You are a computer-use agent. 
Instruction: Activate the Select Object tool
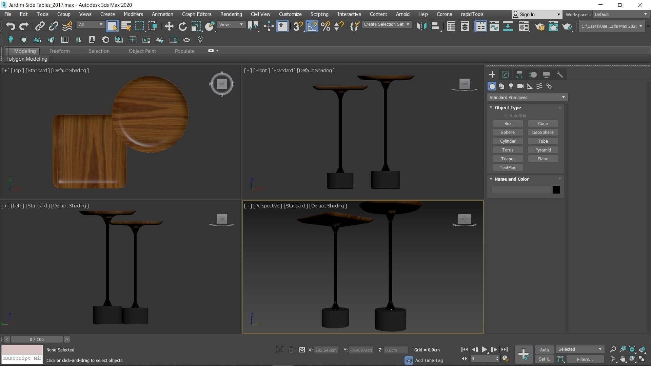pyautogui.click(x=112, y=26)
